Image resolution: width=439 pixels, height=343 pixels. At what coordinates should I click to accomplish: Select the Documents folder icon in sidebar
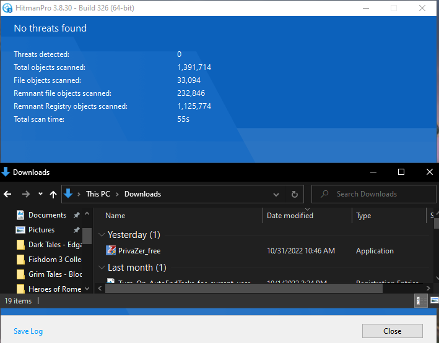[20, 215]
